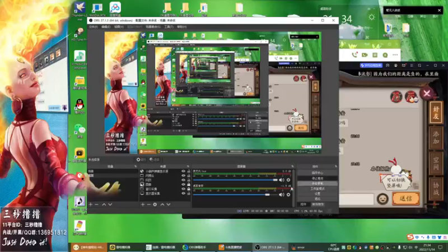Mute the 麦克风/Aux mixer channel
This screenshot has width=448, height=252.
pos(282,180)
